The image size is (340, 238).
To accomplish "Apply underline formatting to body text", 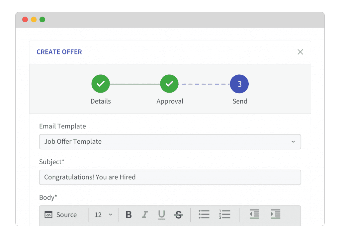I will [162, 215].
